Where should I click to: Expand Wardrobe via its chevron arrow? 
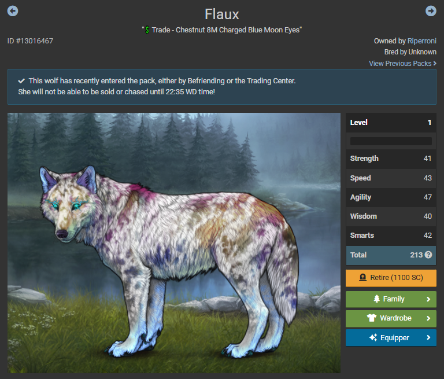428,318
